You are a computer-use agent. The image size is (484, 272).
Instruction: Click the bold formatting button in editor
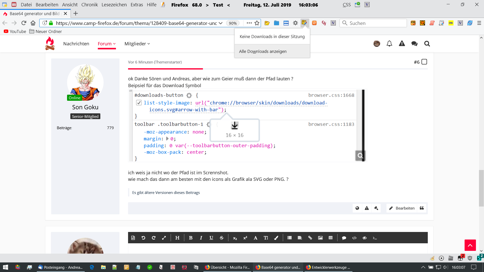click(x=191, y=238)
